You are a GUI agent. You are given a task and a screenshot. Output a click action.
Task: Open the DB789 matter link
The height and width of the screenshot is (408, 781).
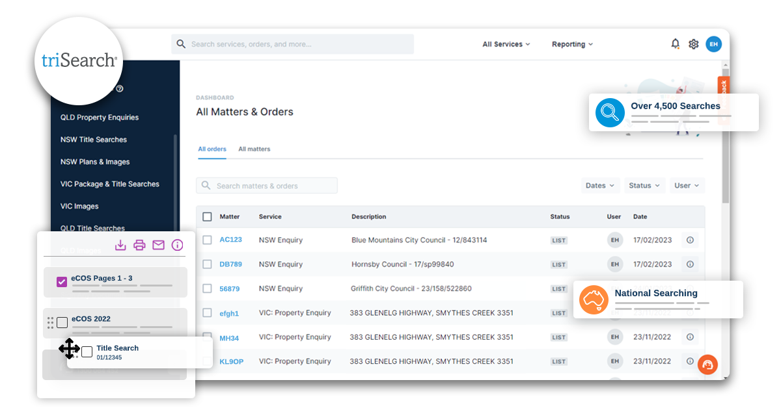pos(230,264)
